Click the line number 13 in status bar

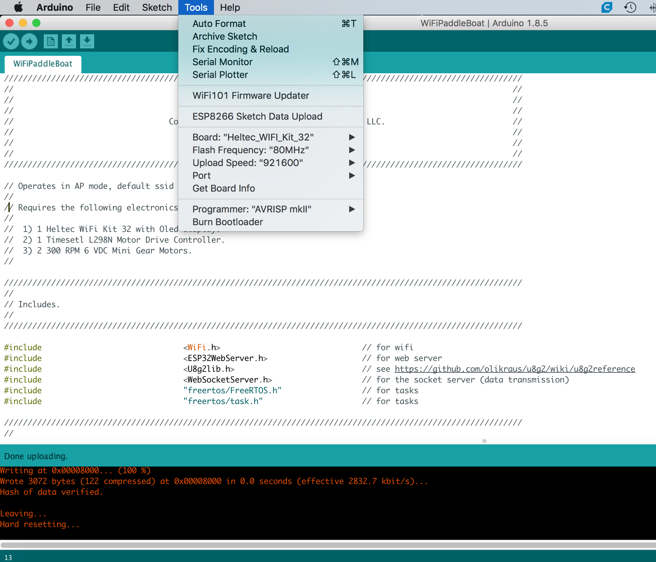8,557
